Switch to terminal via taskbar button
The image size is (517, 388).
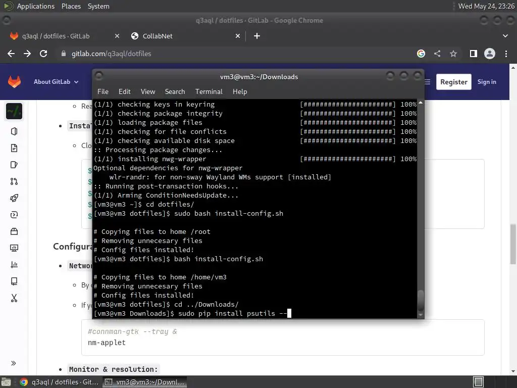pyautogui.click(x=144, y=382)
